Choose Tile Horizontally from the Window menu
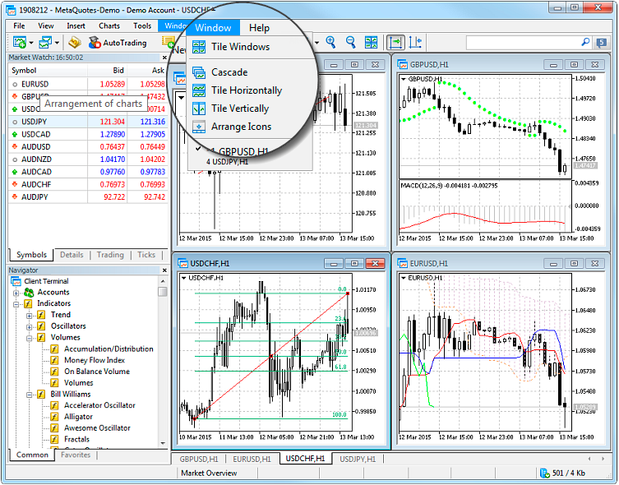The width and height of the screenshot is (619, 485). pos(238,90)
